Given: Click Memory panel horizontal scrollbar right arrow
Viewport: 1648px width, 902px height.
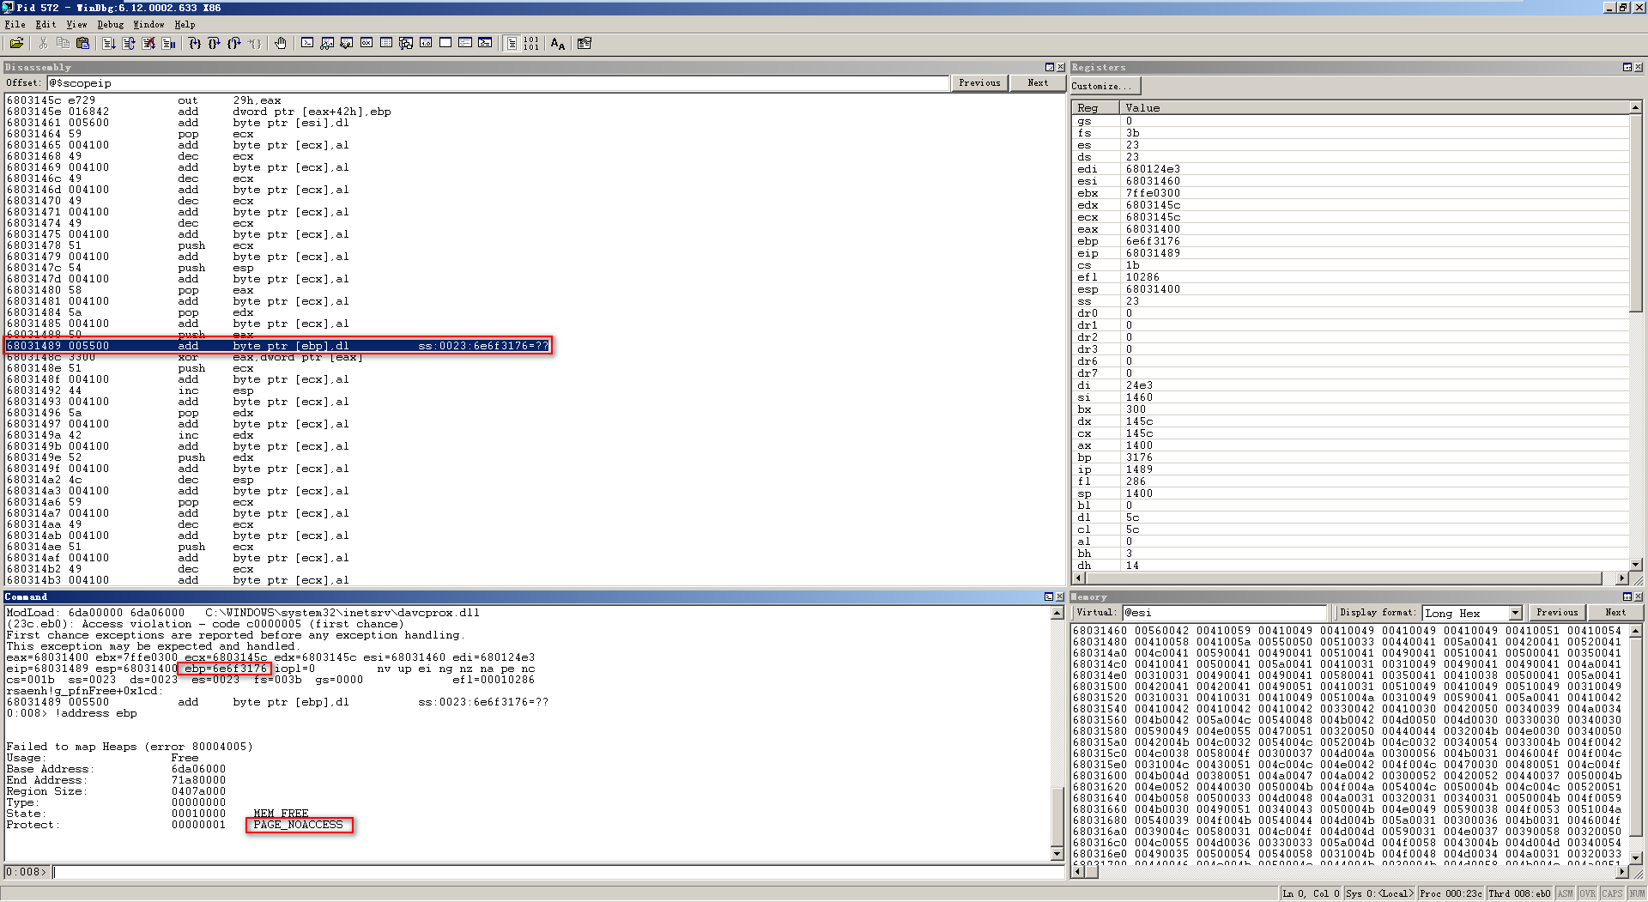Looking at the screenshot, I should click(x=1622, y=872).
